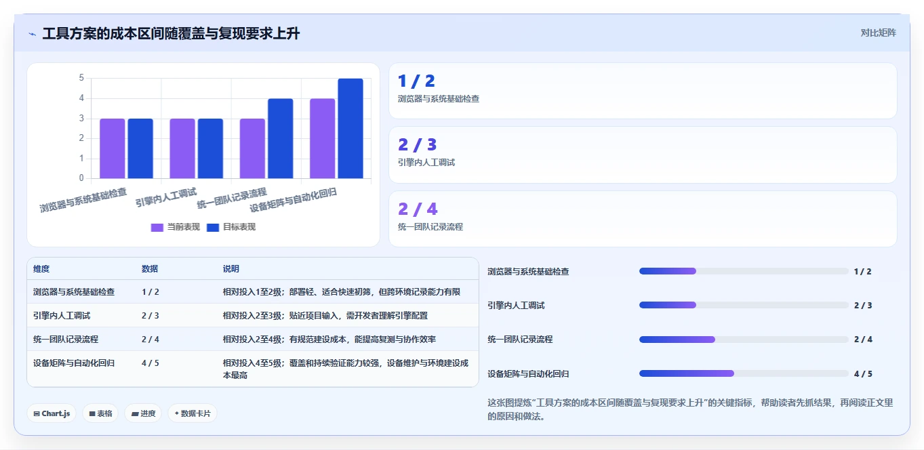Click description starting 相对投入1至2级
Viewport: 924px width, 450px height.
pos(342,292)
